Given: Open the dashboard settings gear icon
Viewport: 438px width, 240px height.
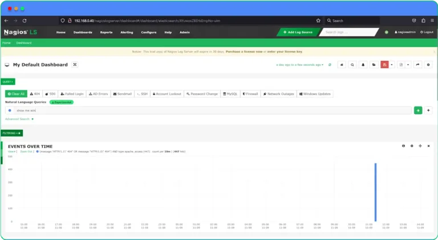Looking at the screenshot, I should pos(428,65).
